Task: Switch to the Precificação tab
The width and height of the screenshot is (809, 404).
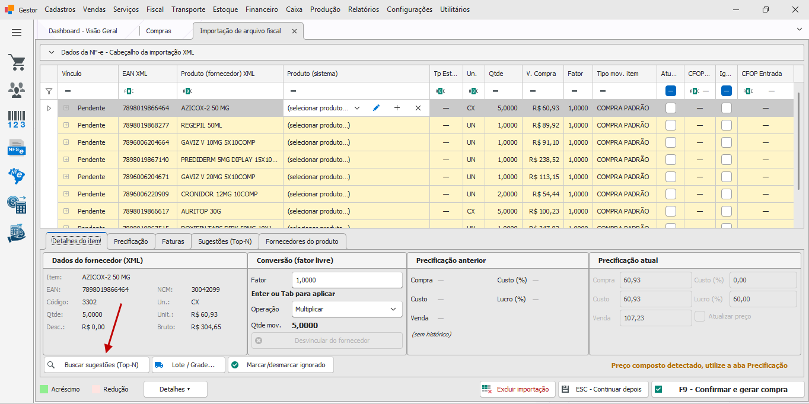Action: point(131,241)
